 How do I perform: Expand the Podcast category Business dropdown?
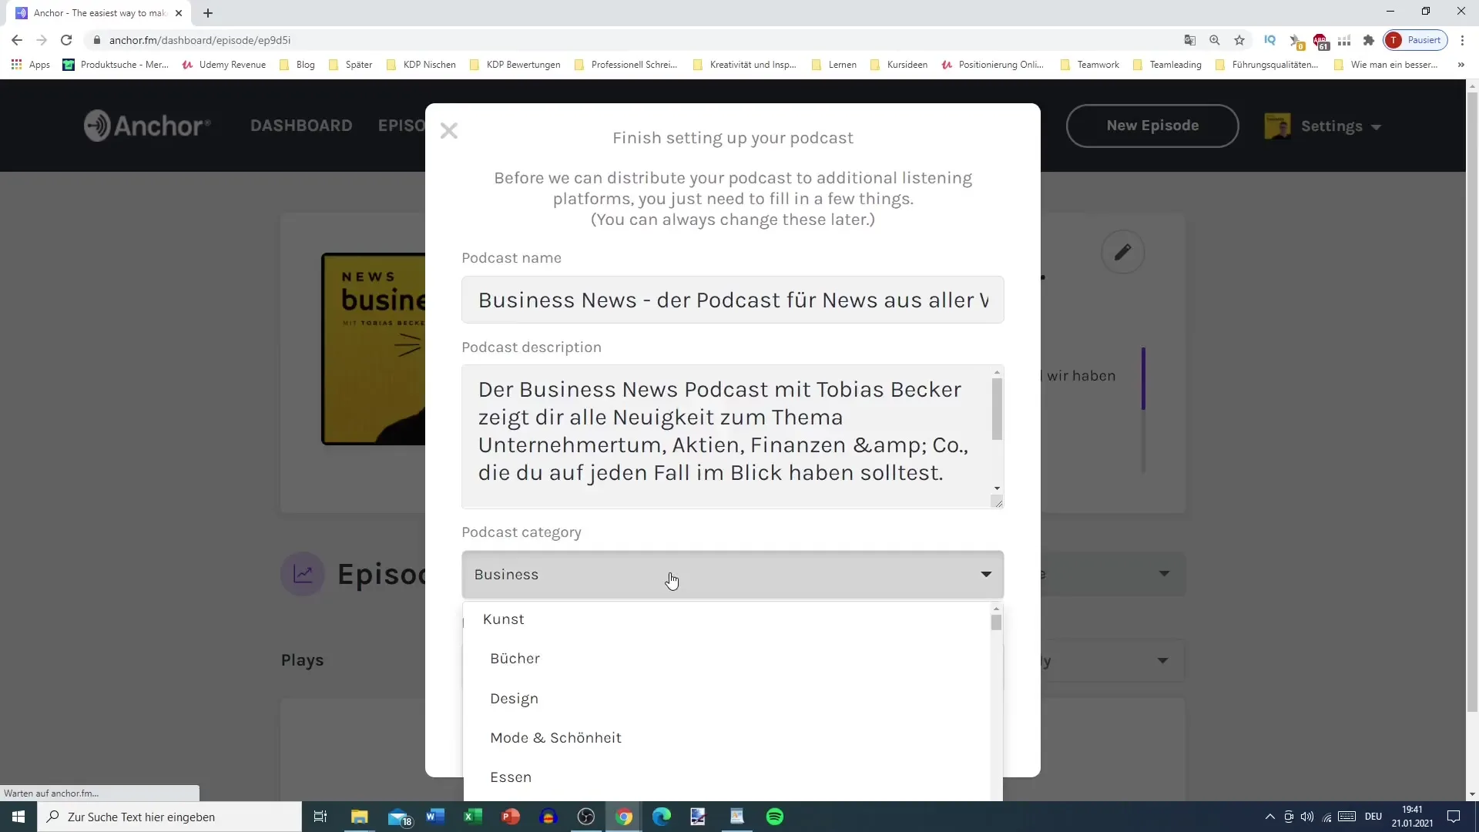(733, 575)
